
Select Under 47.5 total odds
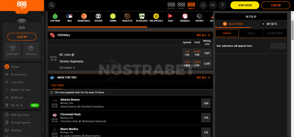197,63
